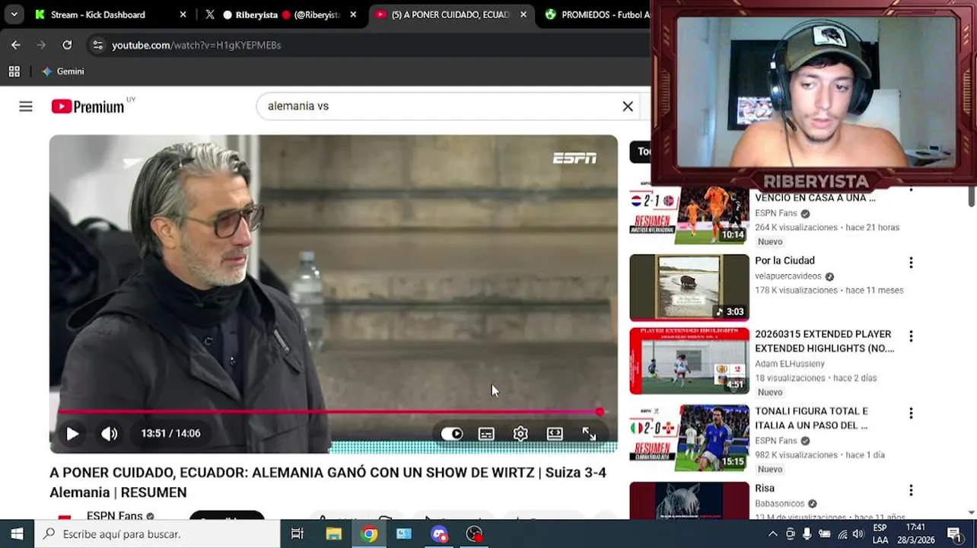The width and height of the screenshot is (977, 548).
Task: Open the 'Por la Ciudad' video thumbnail
Action: [x=689, y=287]
